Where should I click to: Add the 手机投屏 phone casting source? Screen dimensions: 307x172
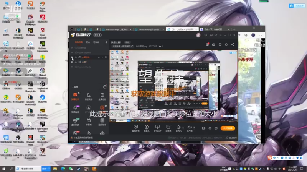[x=157, y=128]
